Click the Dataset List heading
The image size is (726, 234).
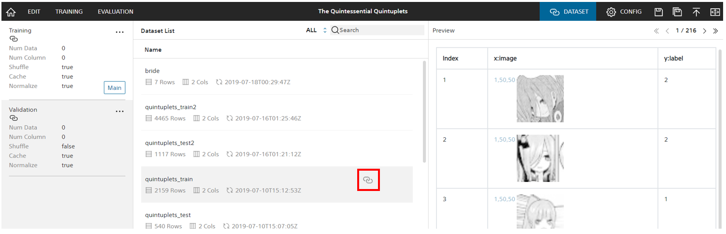point(158,31)
